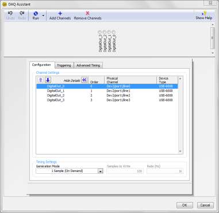Click the Run toolbar icon
Screen dimensions: 219x213
click(36, 14)
